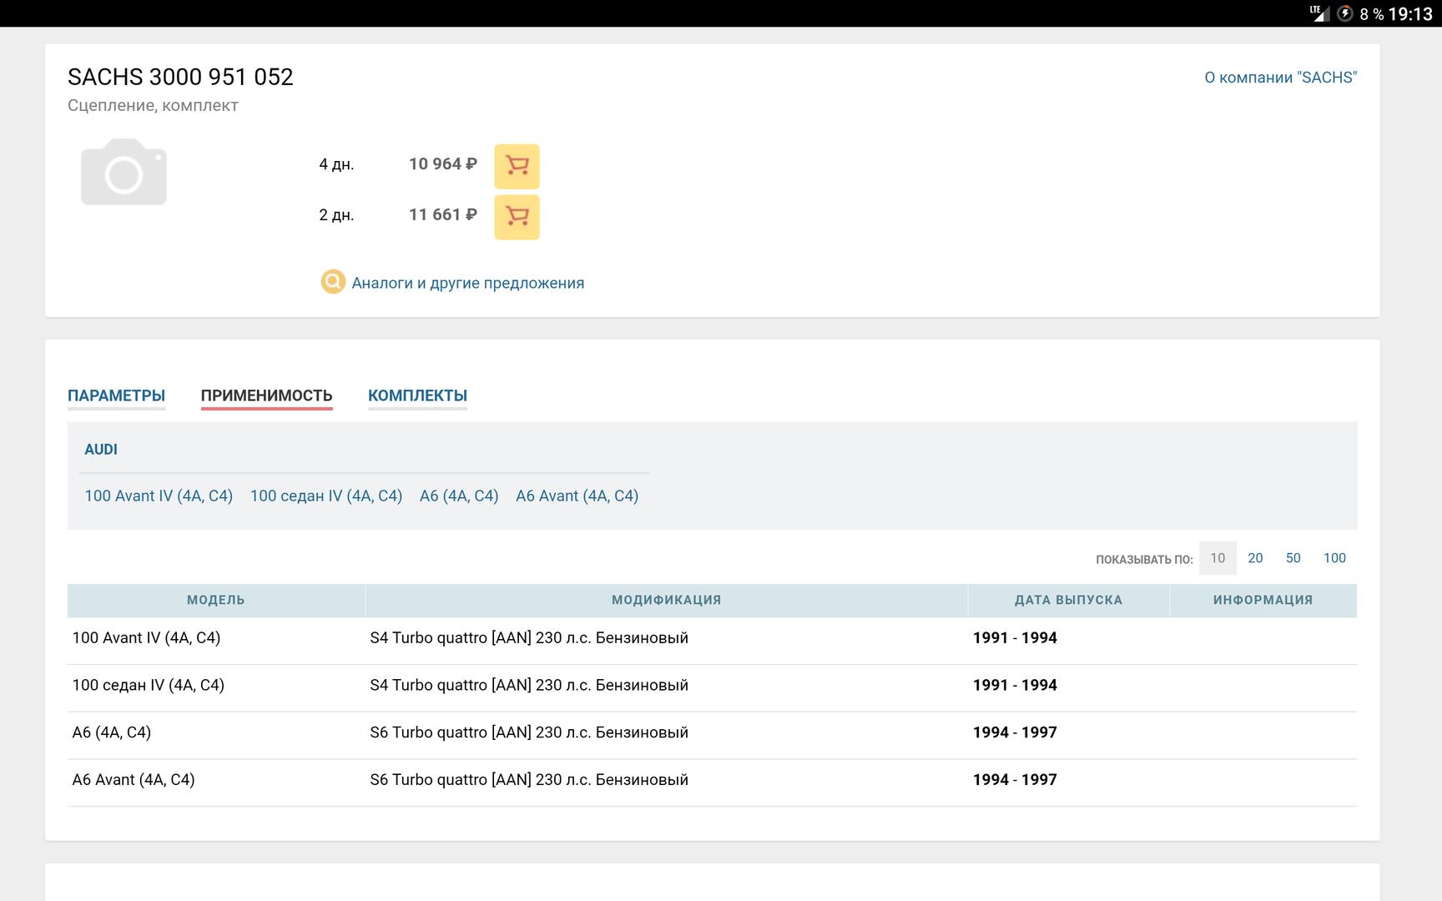The width and height of the screenshot is (1442, 901).
Task: Show 50 rows per page
Action: coord(1293,558)
